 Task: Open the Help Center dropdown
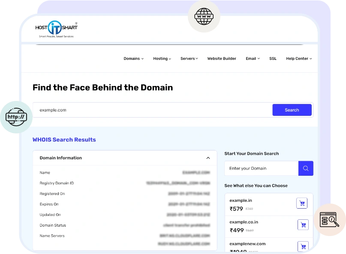tap(299, 59)
